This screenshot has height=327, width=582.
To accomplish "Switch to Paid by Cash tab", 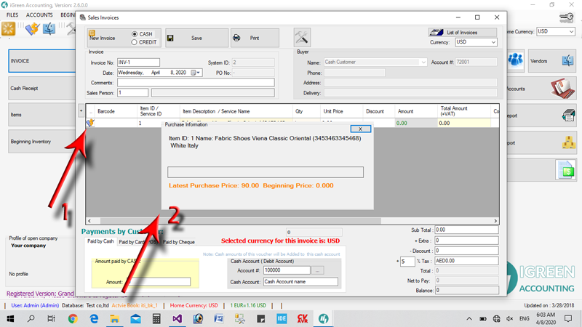I will (100, 241).
